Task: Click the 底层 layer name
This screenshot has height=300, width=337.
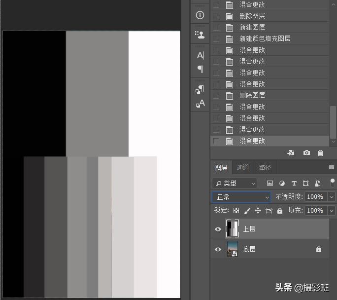Action: [x=249, y=249]
